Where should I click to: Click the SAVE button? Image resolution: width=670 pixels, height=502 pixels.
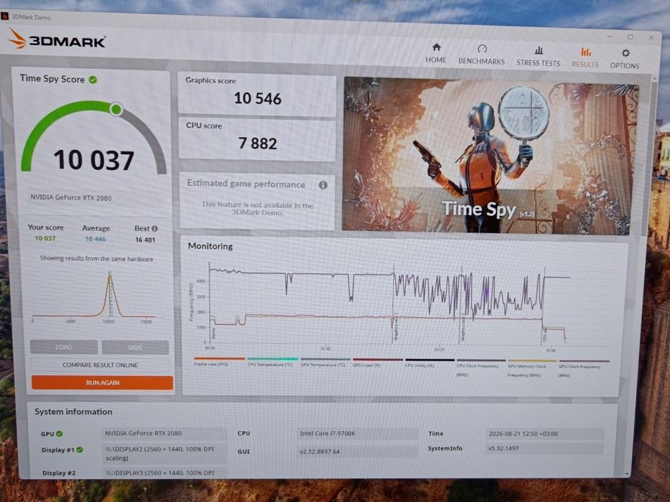point(135,348)
